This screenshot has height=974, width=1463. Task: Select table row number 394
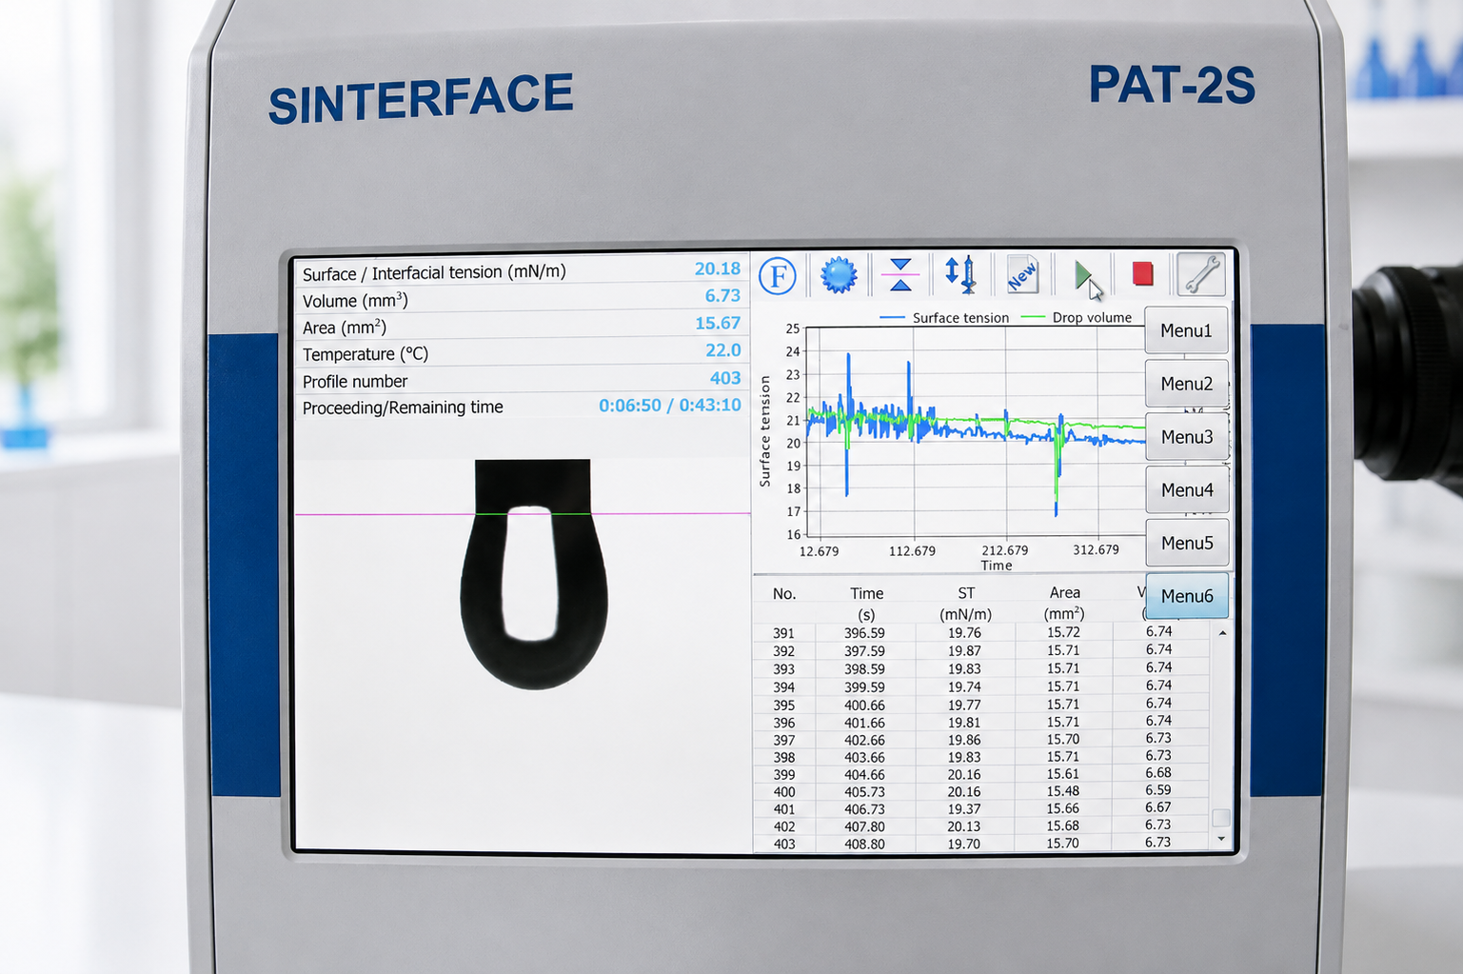(x=783, y=687)
